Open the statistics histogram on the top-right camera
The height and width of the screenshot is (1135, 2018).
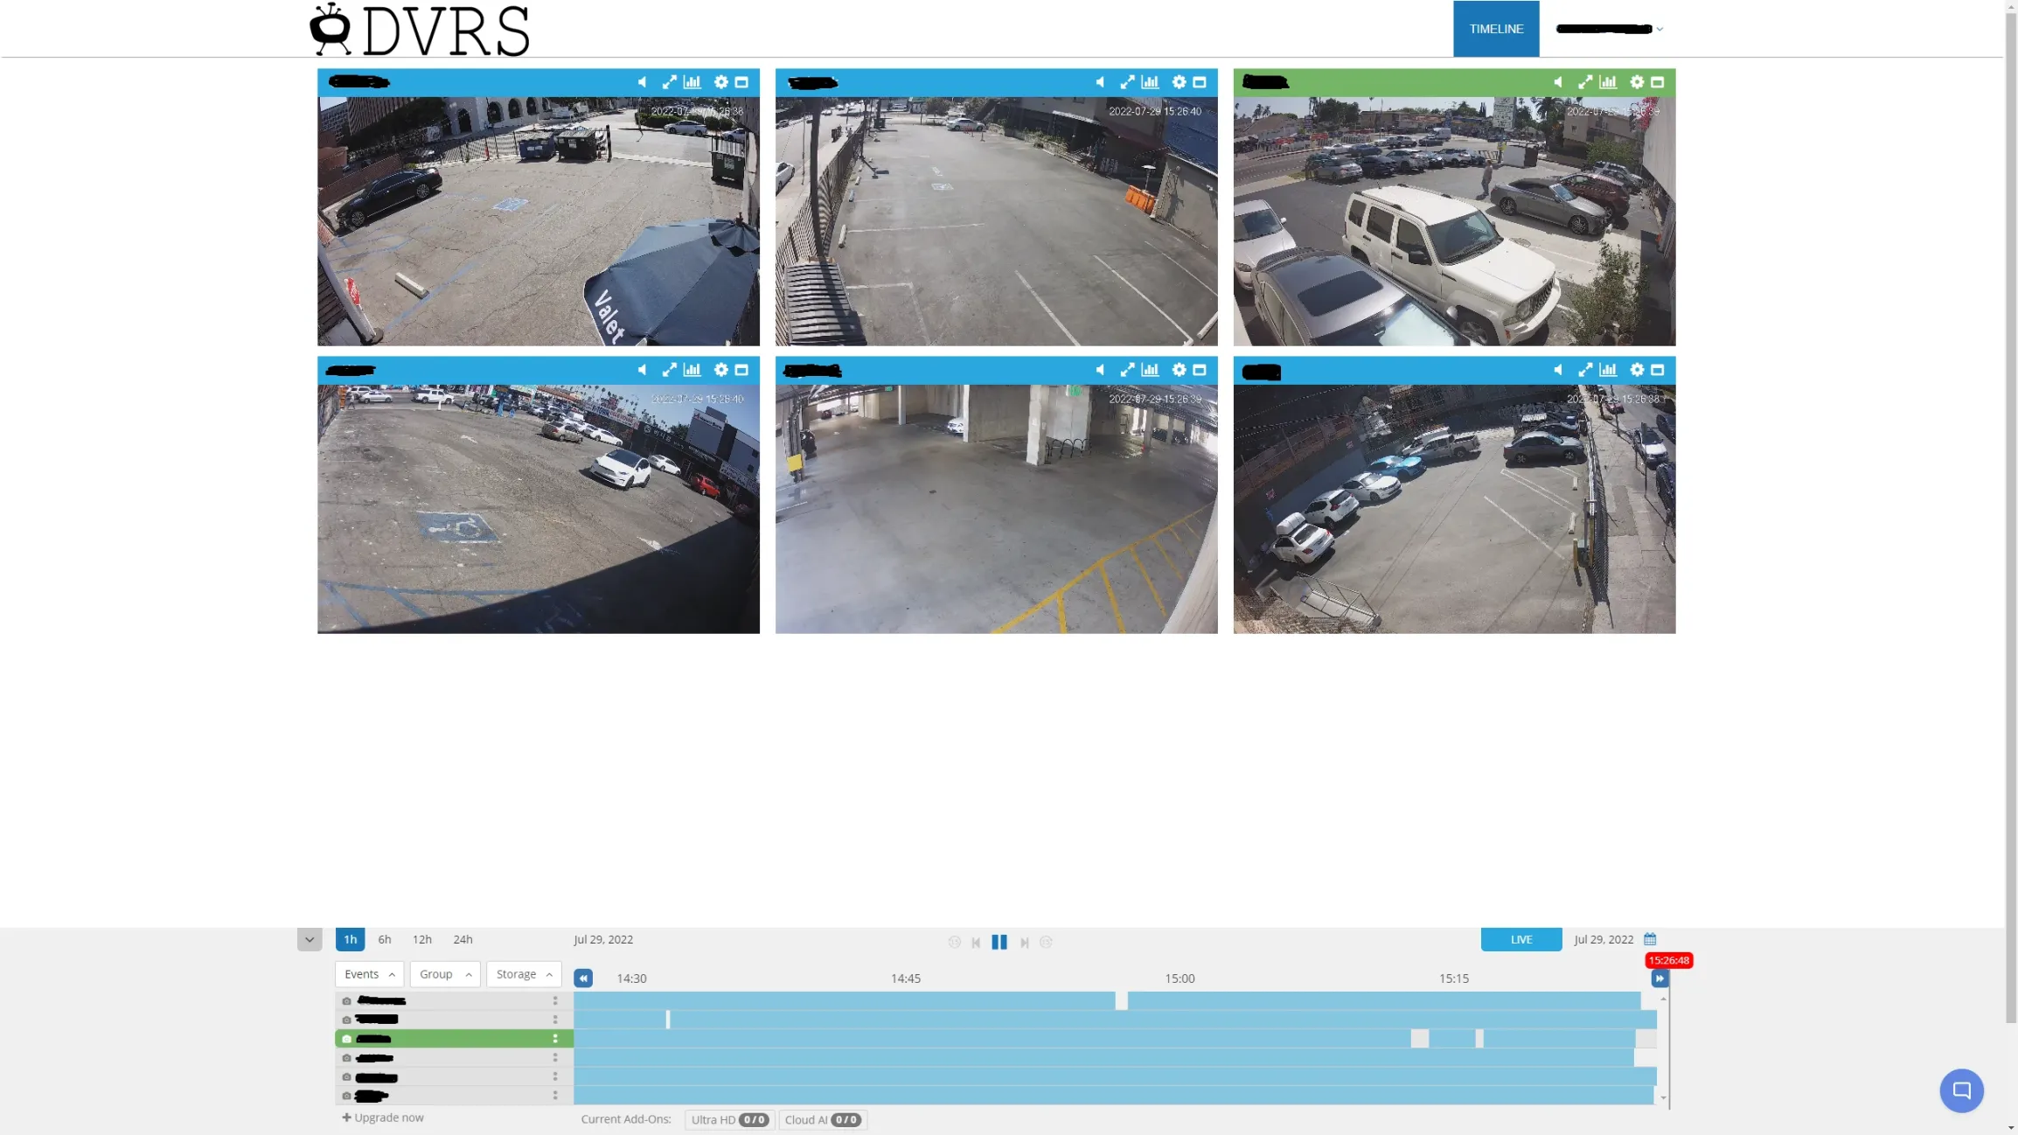[x=1609, y=81]
